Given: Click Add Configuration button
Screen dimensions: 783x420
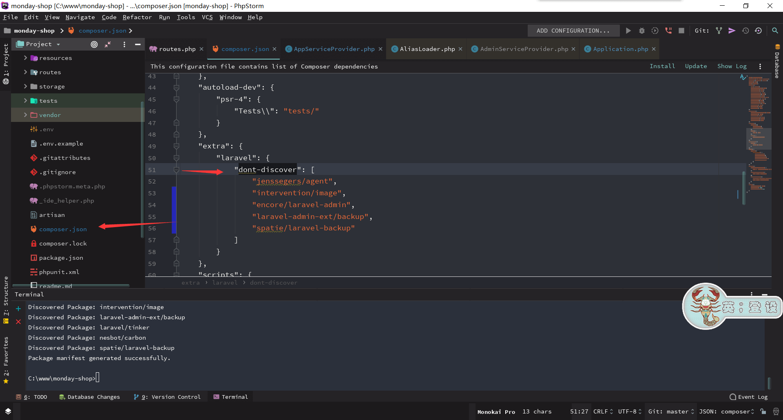Looking at the screenshot, I should point(573,31).
